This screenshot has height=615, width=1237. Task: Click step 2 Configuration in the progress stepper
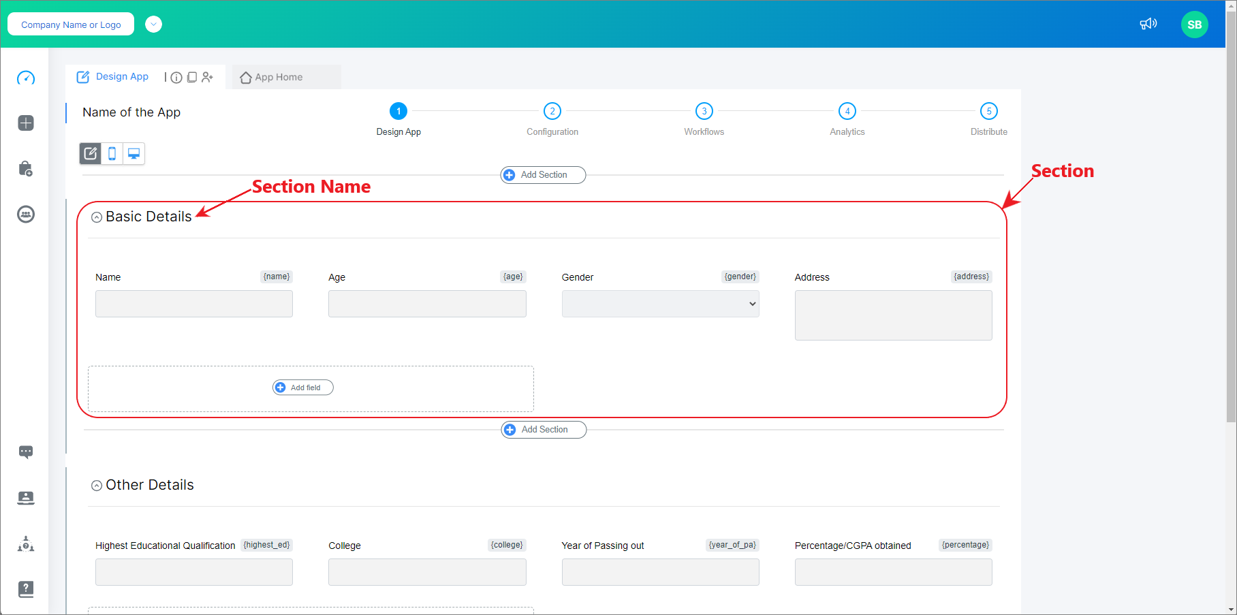tap(552, 111)
